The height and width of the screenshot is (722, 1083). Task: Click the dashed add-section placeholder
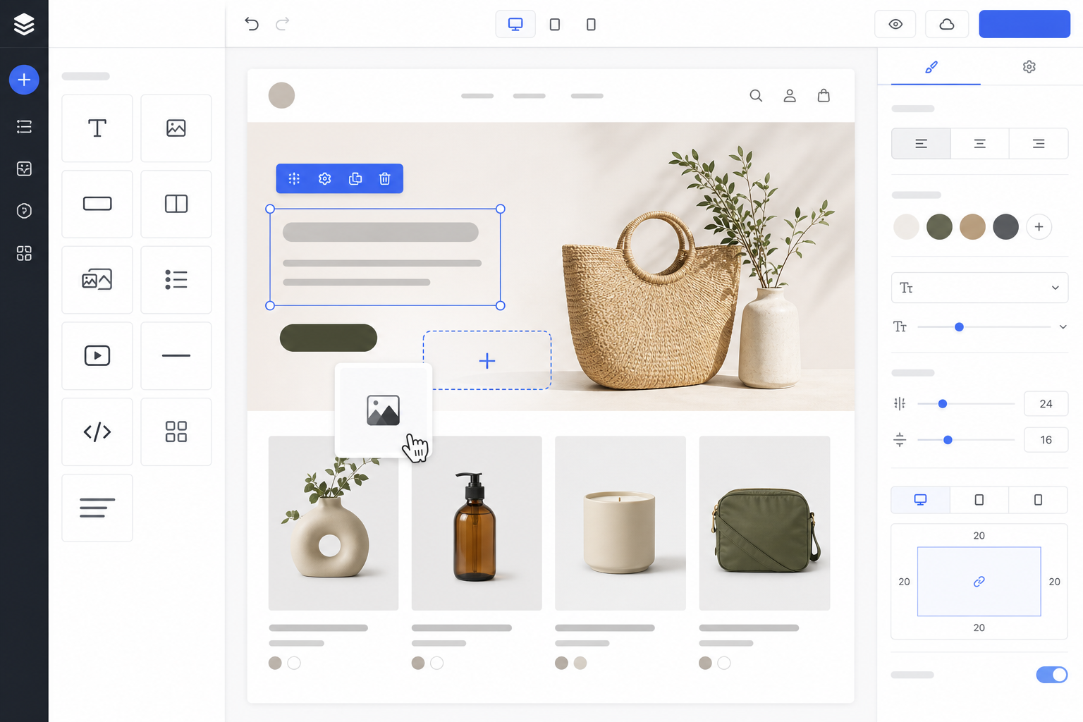coord(487,360)
